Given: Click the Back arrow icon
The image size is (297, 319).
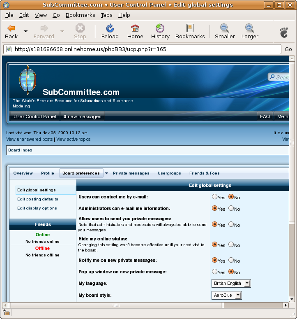Looking at the screenshot, I should coord(11,28).
